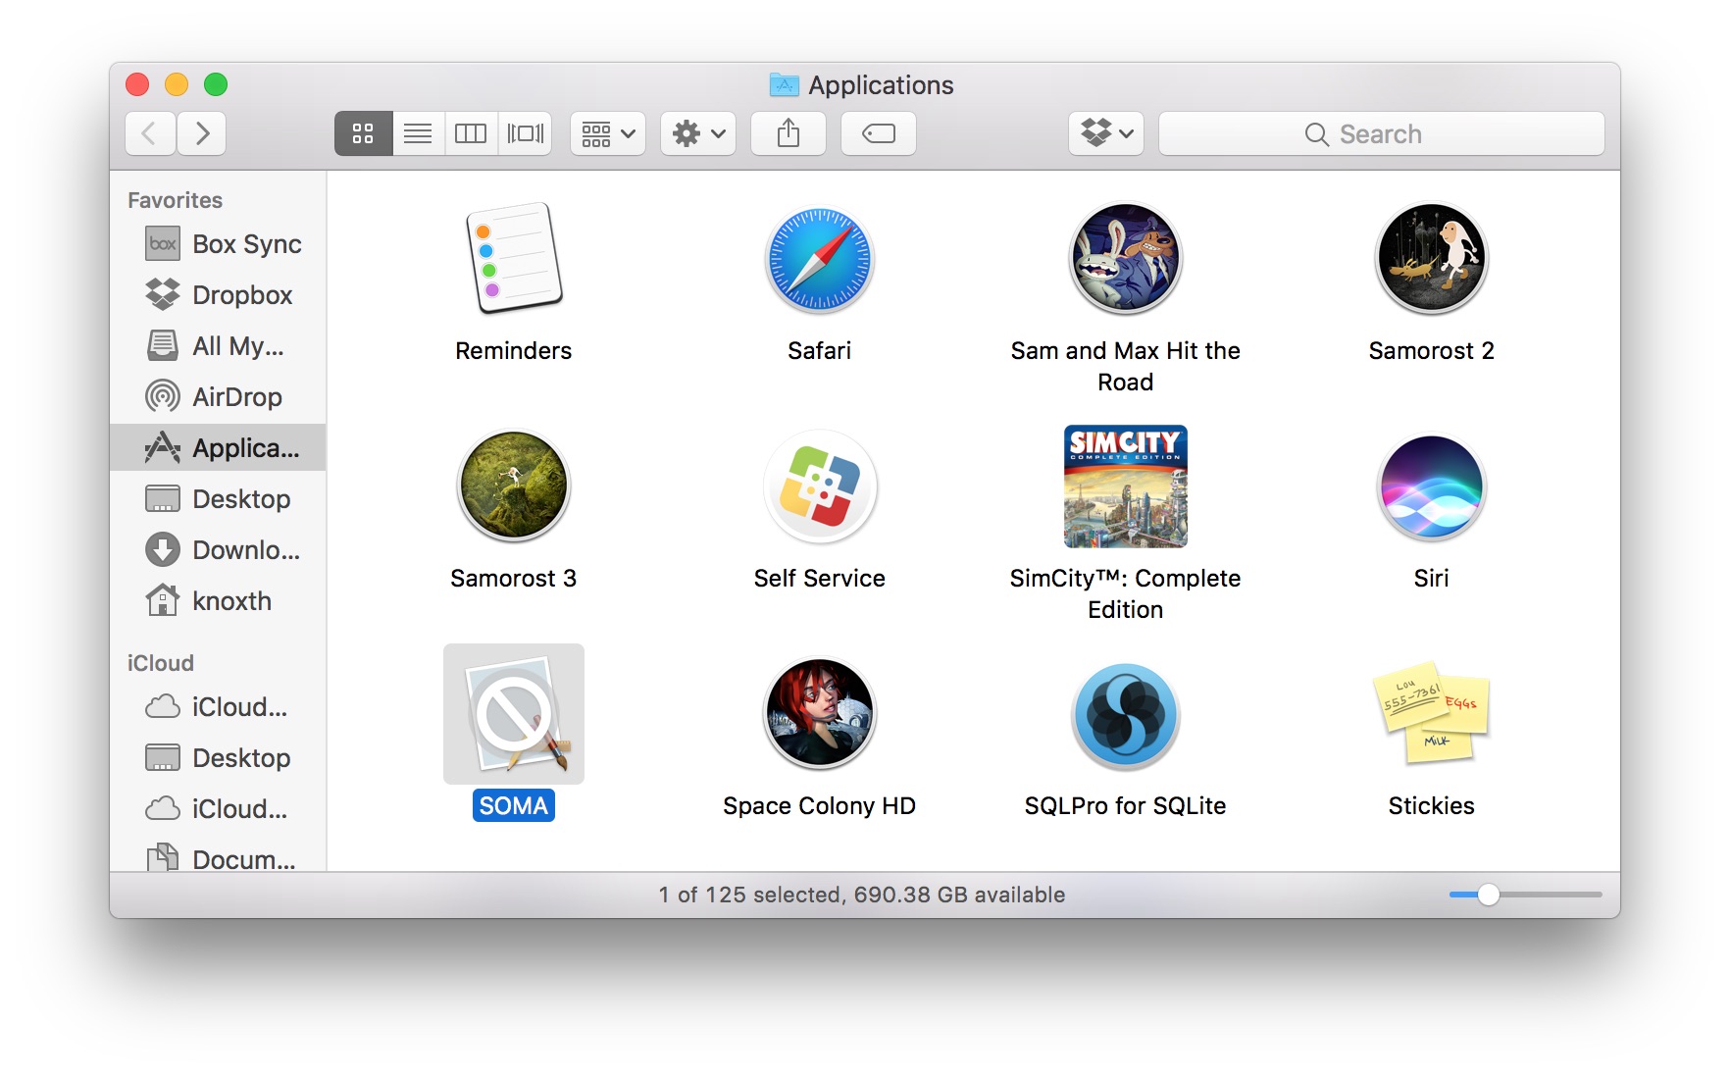Select Sam and Max Hit the Road icon
The height and width of the screenshot is (1075, 1730).
(1125, 259)
